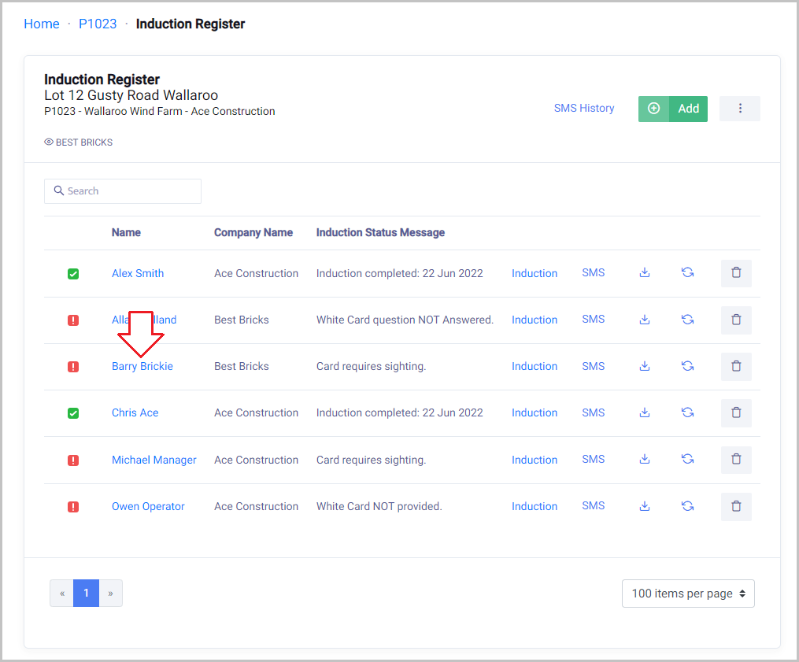
Task: Delete Owen Operator's row with trash icon
Action: [736, 506]
